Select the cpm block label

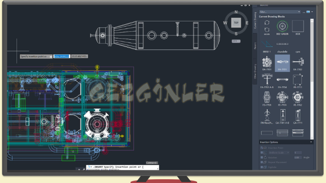(298, 52)
